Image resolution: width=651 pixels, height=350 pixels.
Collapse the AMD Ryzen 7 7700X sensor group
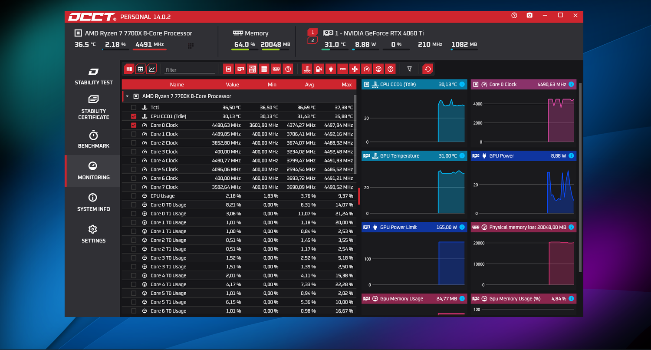tap(127, 96)
